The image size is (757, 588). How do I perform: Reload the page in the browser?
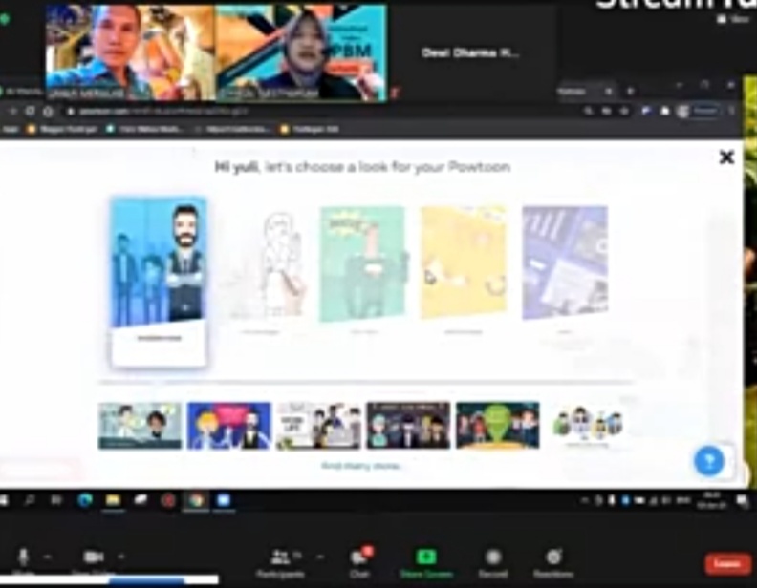(x=30, y=112)
